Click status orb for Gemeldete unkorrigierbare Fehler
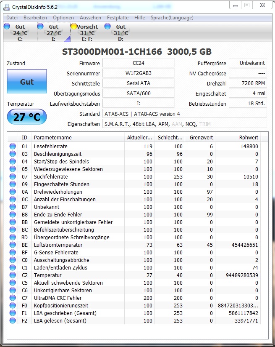Screen dimensions: 275x347 (x=13, y=222)
